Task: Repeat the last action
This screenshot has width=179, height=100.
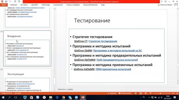Action: click(x=15, y=1)
